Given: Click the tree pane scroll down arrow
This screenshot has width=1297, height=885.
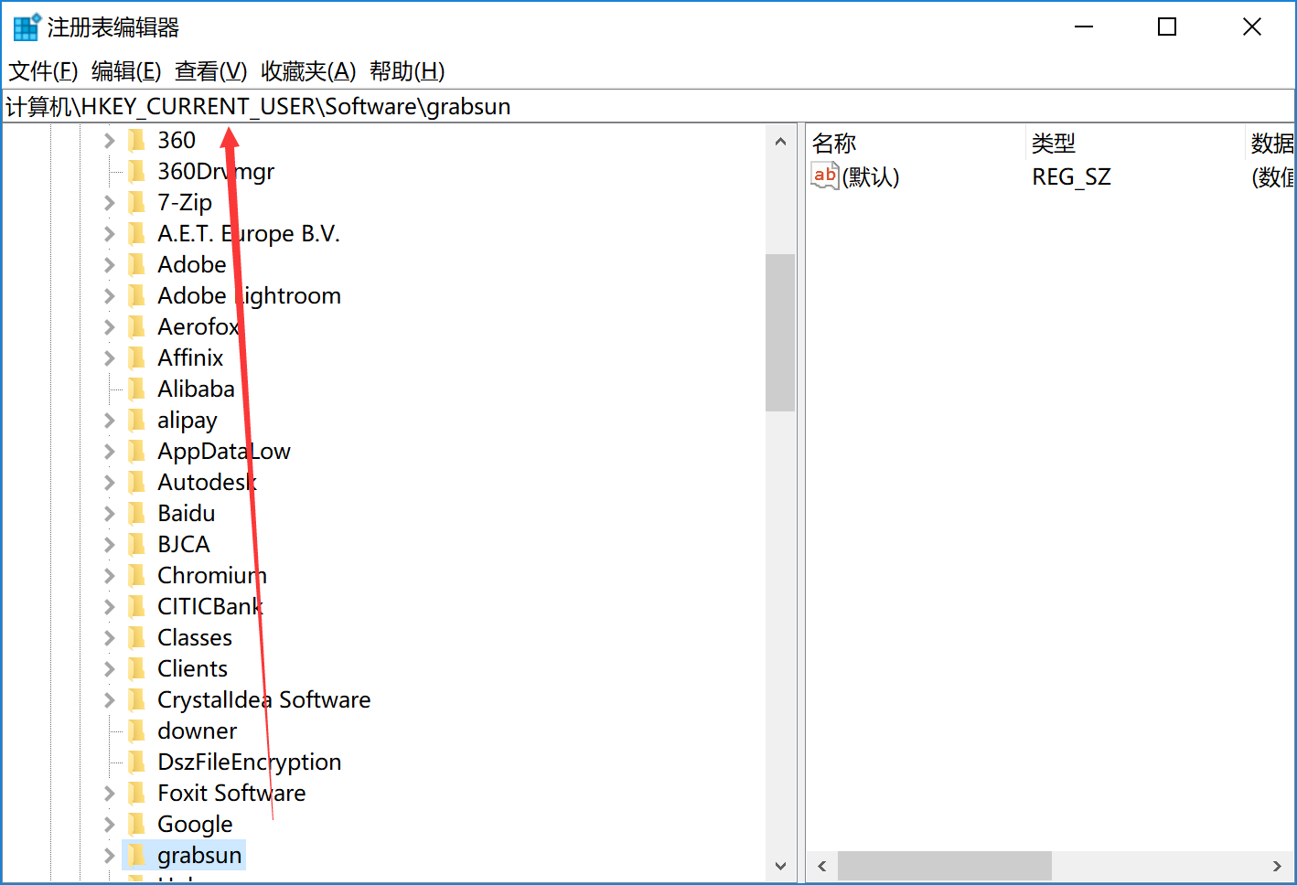Looking at the screenshot, I should coord(780,866).
